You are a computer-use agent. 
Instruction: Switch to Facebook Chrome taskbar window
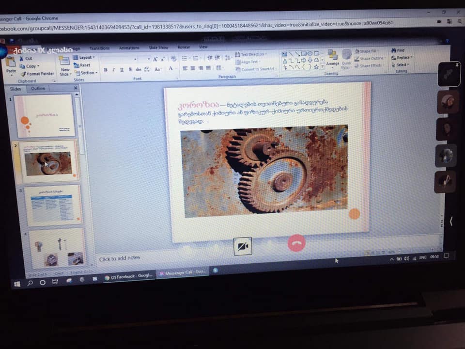[129, 276]
